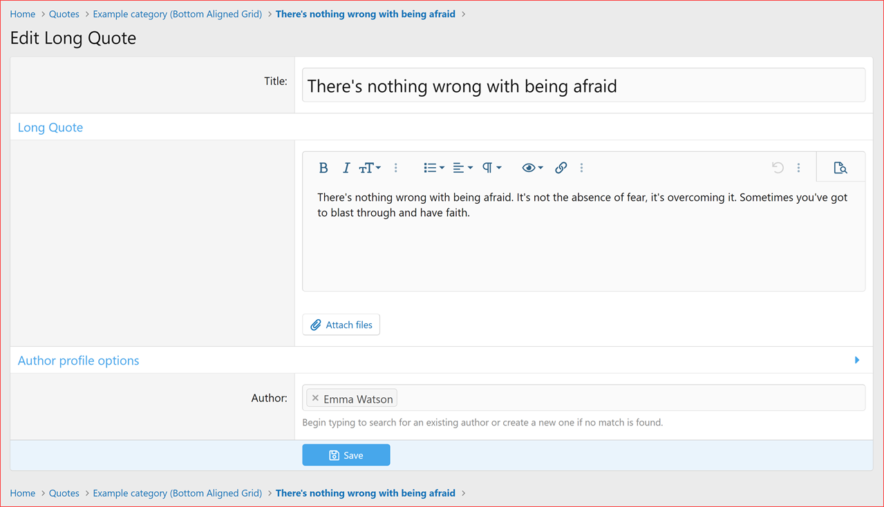
Task: Collapse the Long Quote section
Action: 50,127
